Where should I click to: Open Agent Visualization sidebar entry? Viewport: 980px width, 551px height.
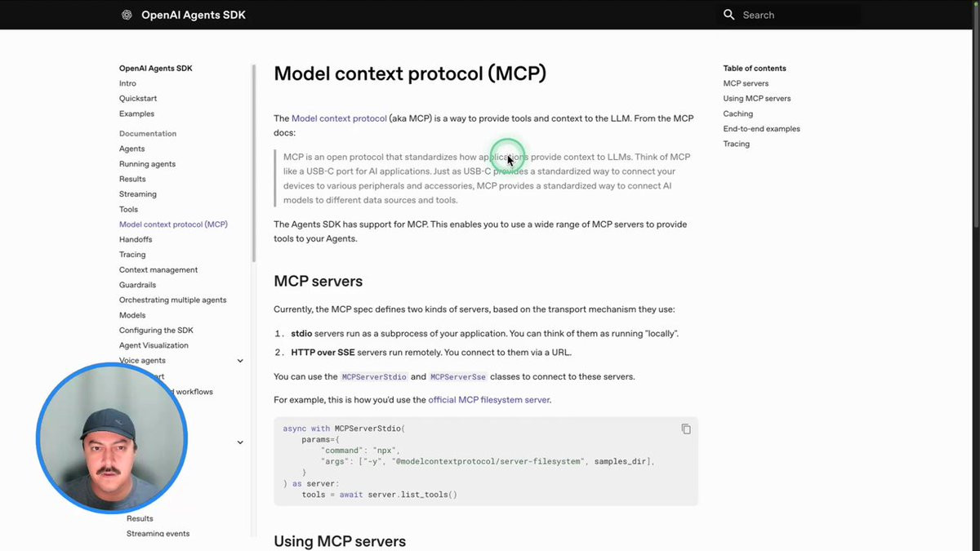coord(154,345)
